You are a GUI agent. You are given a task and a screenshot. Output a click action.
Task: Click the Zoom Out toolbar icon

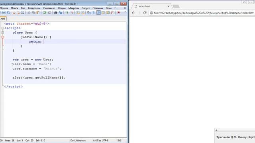click(72, 12)
